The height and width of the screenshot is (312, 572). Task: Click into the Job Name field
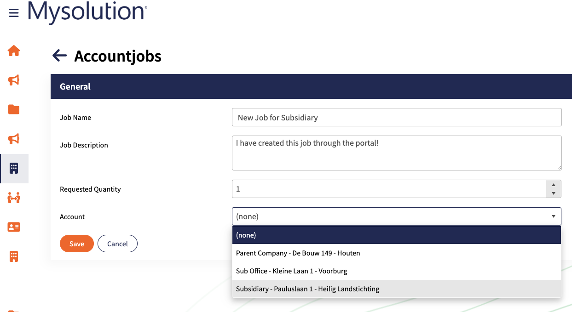point(396,117)
